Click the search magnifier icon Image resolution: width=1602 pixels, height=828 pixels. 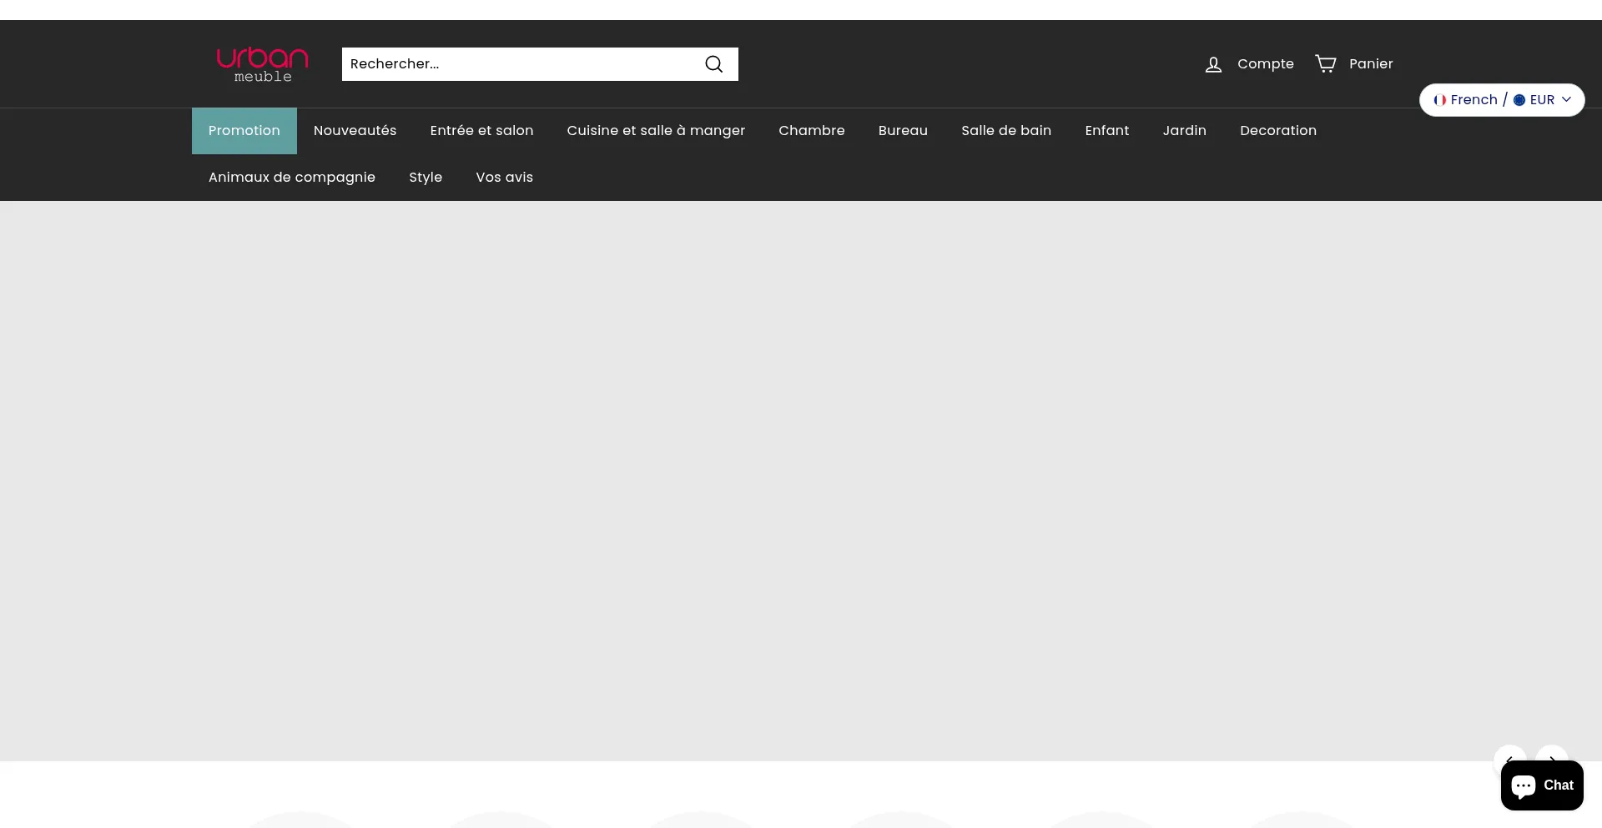point(714,64)
